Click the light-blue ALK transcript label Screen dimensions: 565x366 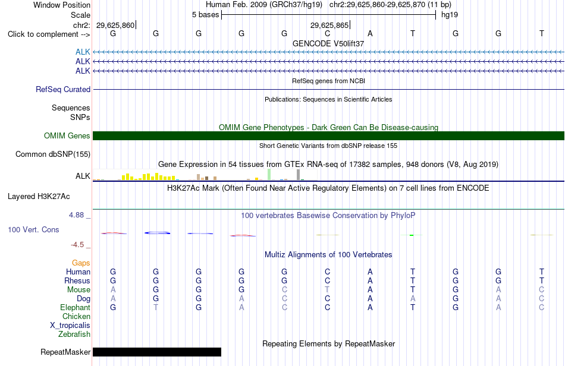click(x=83, y=52)
